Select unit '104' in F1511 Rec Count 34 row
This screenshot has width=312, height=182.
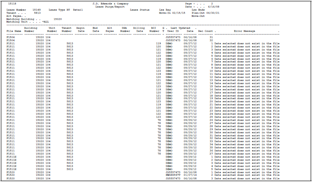click(x=48, y=145)
